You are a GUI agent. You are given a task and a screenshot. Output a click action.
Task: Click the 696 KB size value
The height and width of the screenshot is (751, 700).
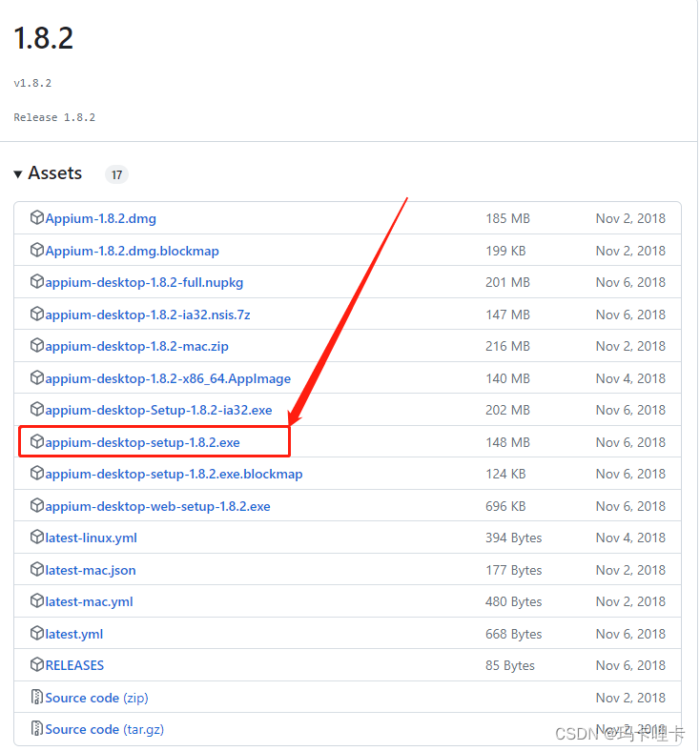[x=505, y=506]
